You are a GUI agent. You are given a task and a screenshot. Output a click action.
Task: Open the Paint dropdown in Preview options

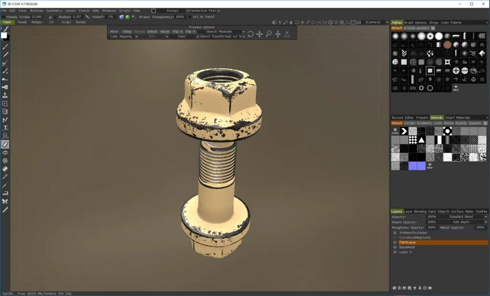pos(184,36)
